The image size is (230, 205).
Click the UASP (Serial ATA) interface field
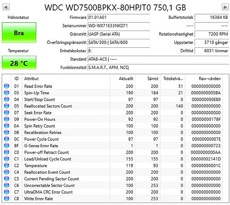(119, 34)
